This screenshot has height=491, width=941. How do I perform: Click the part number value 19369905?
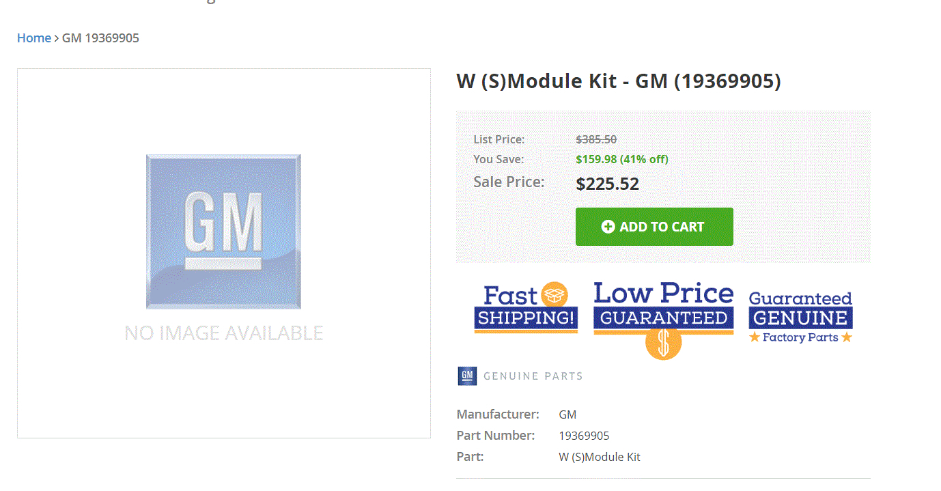(x=584, y=436)
